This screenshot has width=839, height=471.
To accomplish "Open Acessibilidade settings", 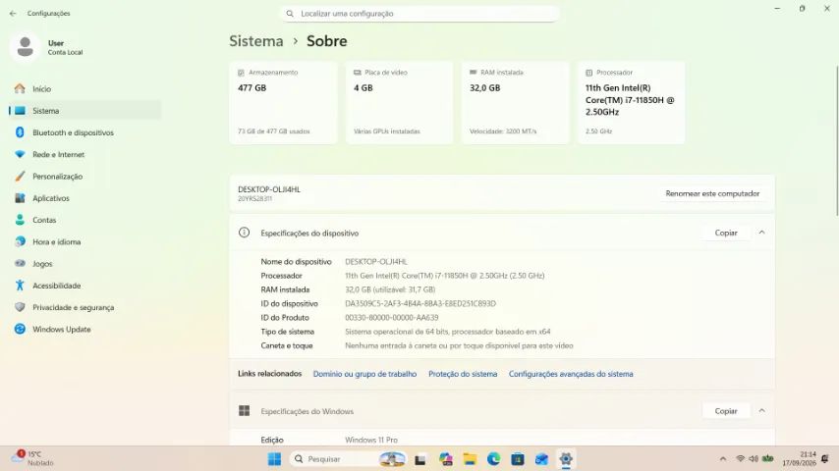I will [85, 286].
